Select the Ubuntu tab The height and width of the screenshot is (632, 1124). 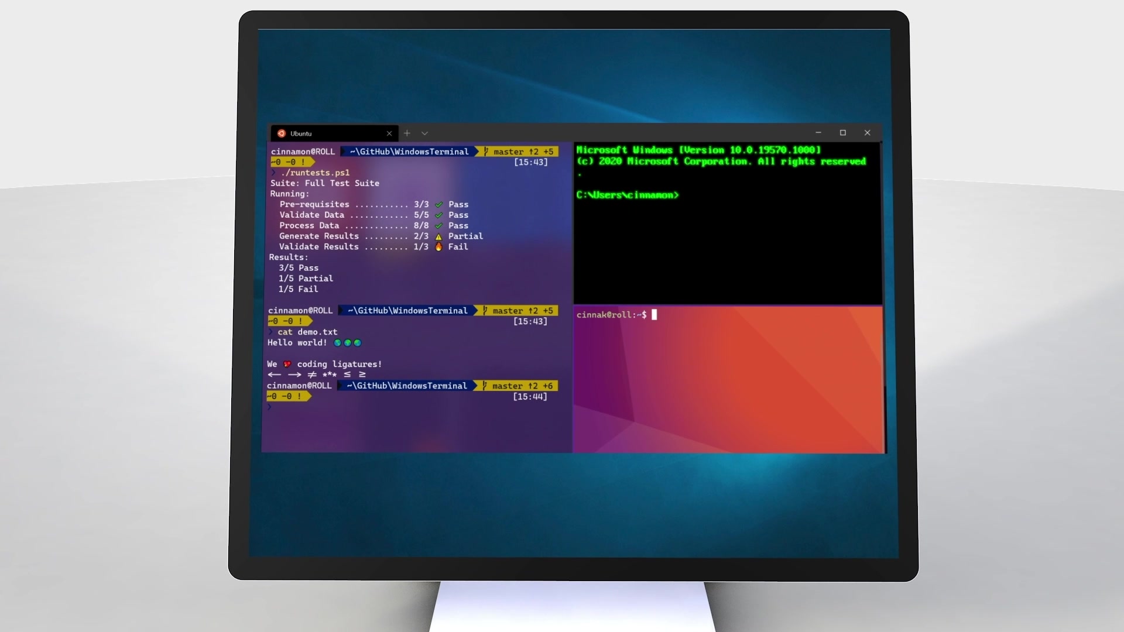pos(334,133)
